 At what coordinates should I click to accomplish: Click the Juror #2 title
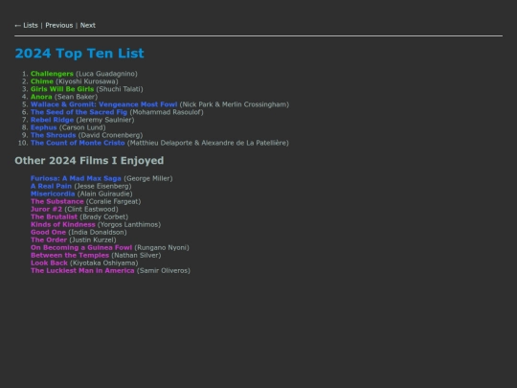click(47, 209)
